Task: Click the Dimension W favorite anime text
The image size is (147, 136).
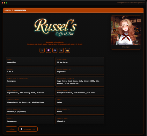Action: (26, 102)
